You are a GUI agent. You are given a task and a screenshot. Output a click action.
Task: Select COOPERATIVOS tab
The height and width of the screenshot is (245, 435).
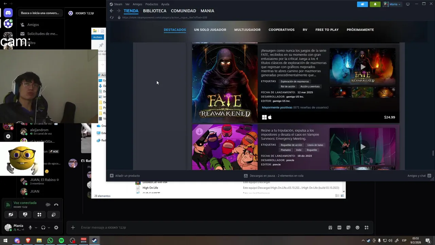281,30
